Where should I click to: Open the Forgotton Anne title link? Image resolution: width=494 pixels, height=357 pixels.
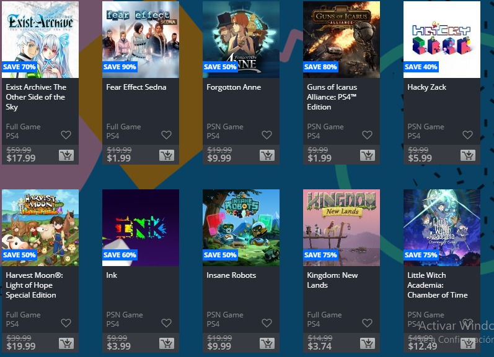coord(234,87)
